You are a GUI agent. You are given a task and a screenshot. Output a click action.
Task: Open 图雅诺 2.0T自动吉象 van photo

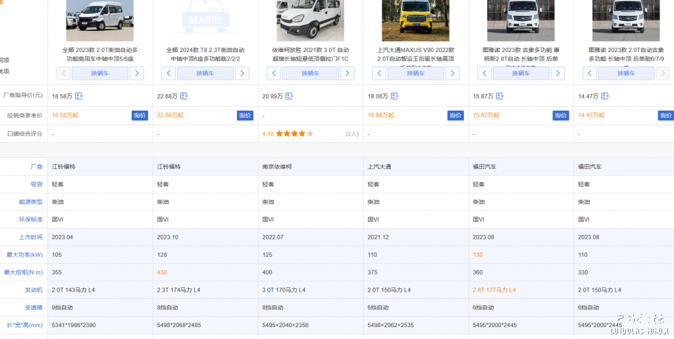[627, 20]
